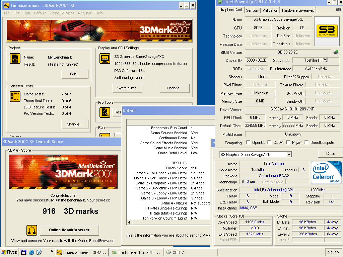
Task: Click the Details first column header
Action: [158, 122]
